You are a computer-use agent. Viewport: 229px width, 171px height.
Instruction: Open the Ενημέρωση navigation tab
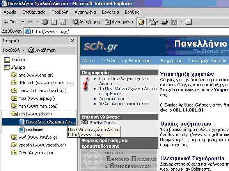(172, 61)
